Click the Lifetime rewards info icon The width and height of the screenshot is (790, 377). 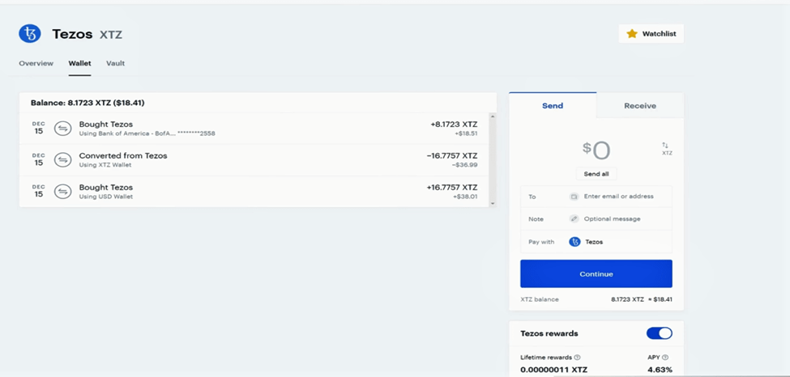577,358
